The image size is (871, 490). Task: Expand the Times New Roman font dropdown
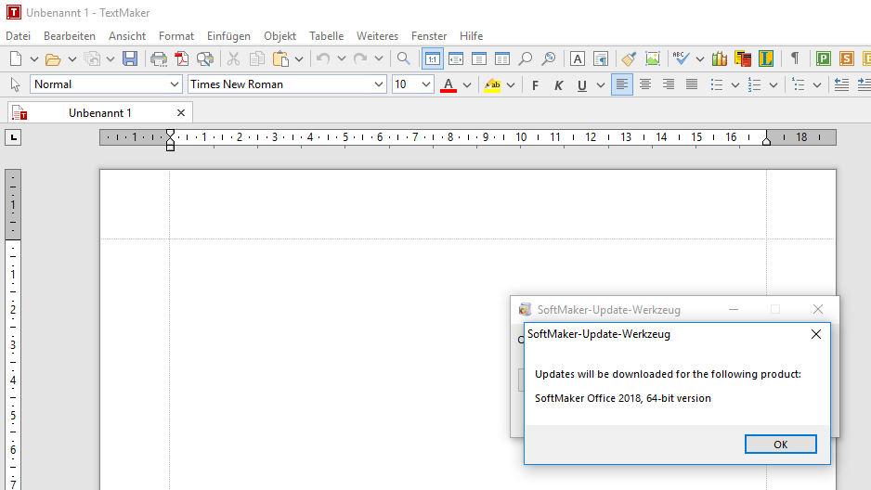[379, 84]
